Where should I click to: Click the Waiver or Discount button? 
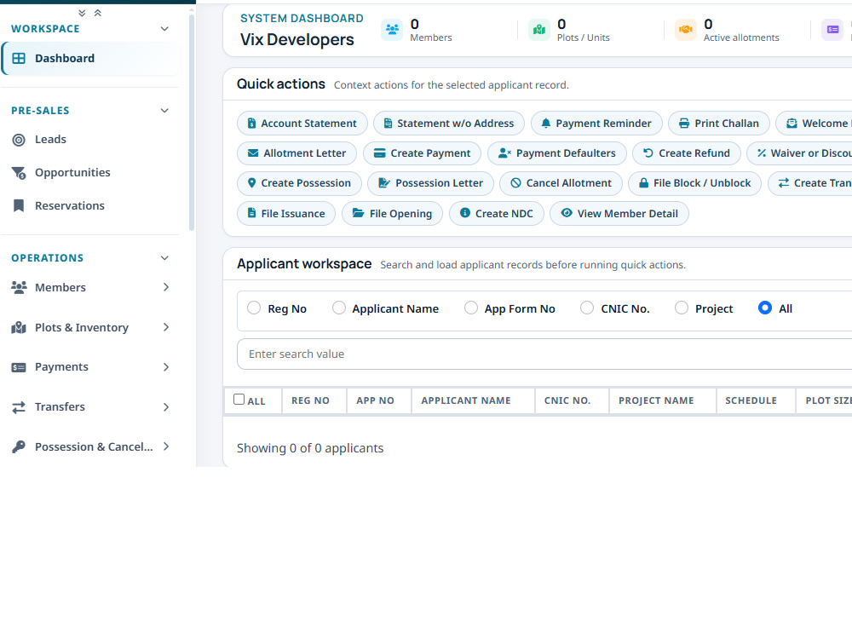coord(799,153)
